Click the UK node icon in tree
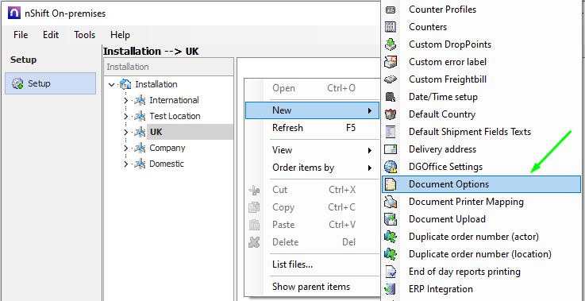The width and height of the screenshot is (585, 301). click(140, 132)
